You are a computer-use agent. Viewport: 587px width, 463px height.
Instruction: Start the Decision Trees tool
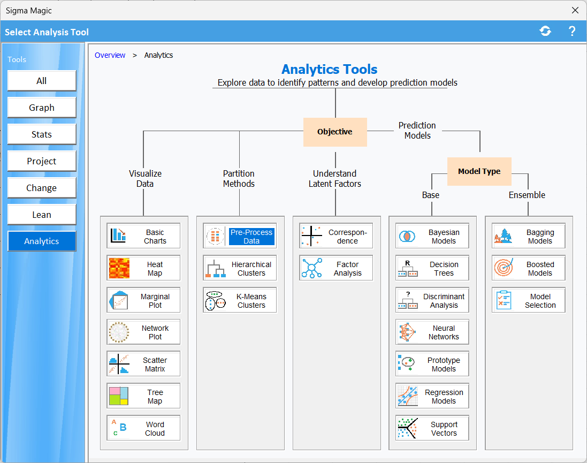432,268
